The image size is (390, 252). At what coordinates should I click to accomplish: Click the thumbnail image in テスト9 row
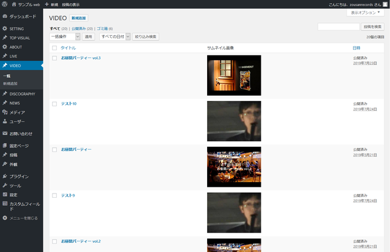[234, 212]
